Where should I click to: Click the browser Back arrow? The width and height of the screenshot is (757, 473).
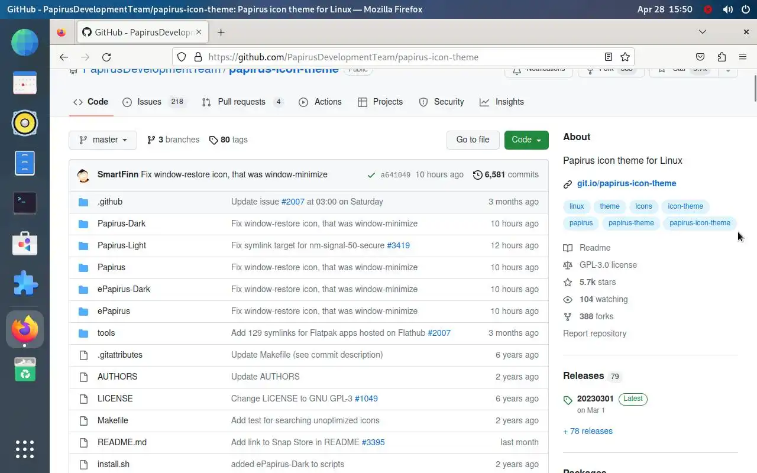pos(64,57)
